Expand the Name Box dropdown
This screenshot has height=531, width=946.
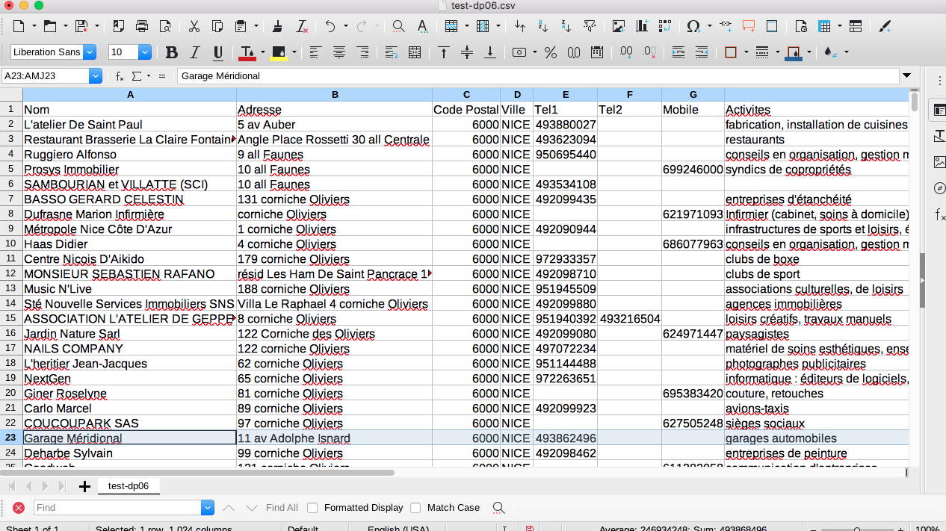click(x=96, y=76)
